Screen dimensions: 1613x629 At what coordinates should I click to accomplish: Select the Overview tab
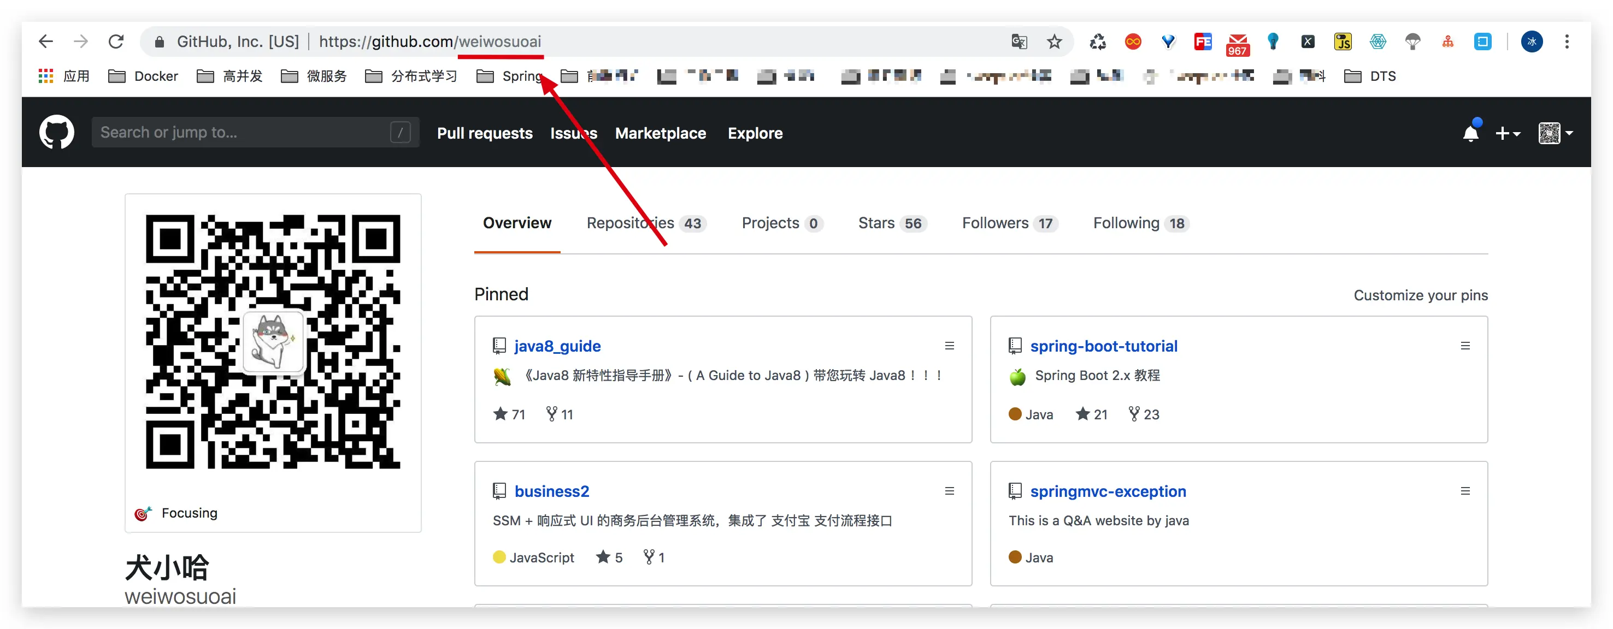click(x=517, y=223)
